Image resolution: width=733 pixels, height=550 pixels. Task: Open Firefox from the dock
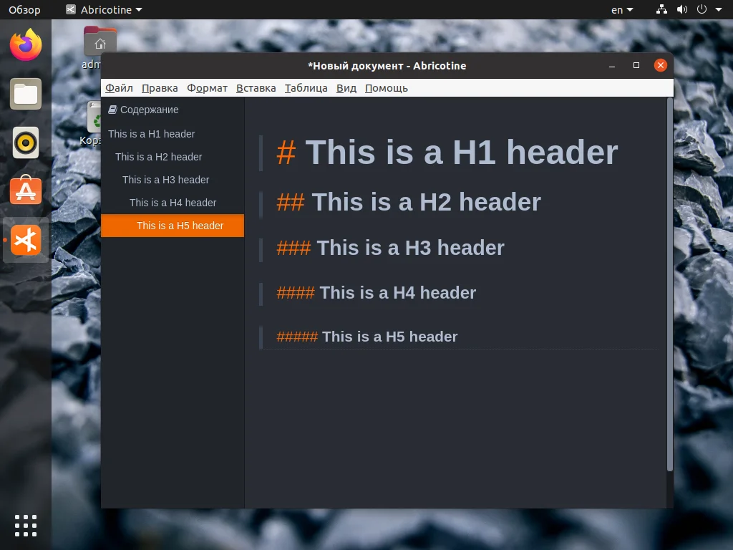point(26,45)
